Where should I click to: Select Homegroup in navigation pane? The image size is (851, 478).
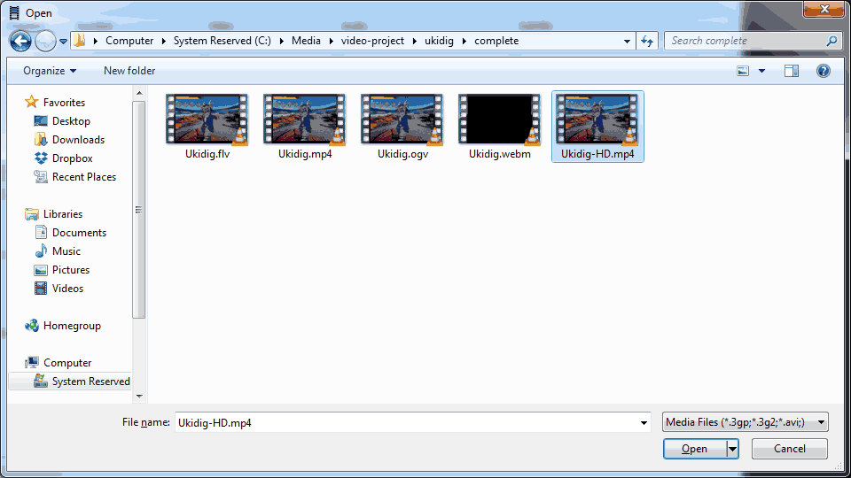coord(72,326)
